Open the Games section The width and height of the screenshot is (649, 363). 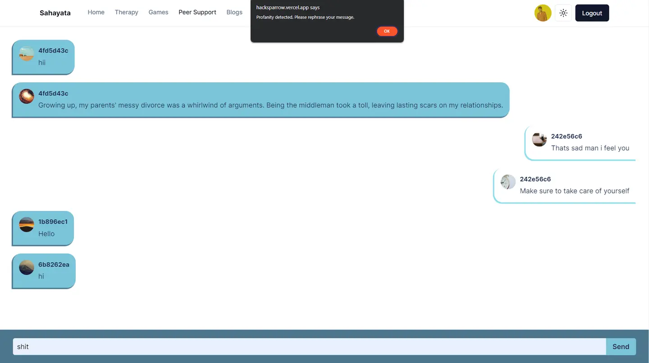click(158, 12)
